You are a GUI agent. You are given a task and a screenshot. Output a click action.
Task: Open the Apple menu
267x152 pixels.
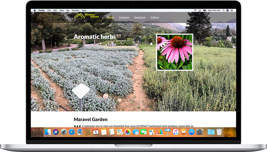[x=35, y=10]
